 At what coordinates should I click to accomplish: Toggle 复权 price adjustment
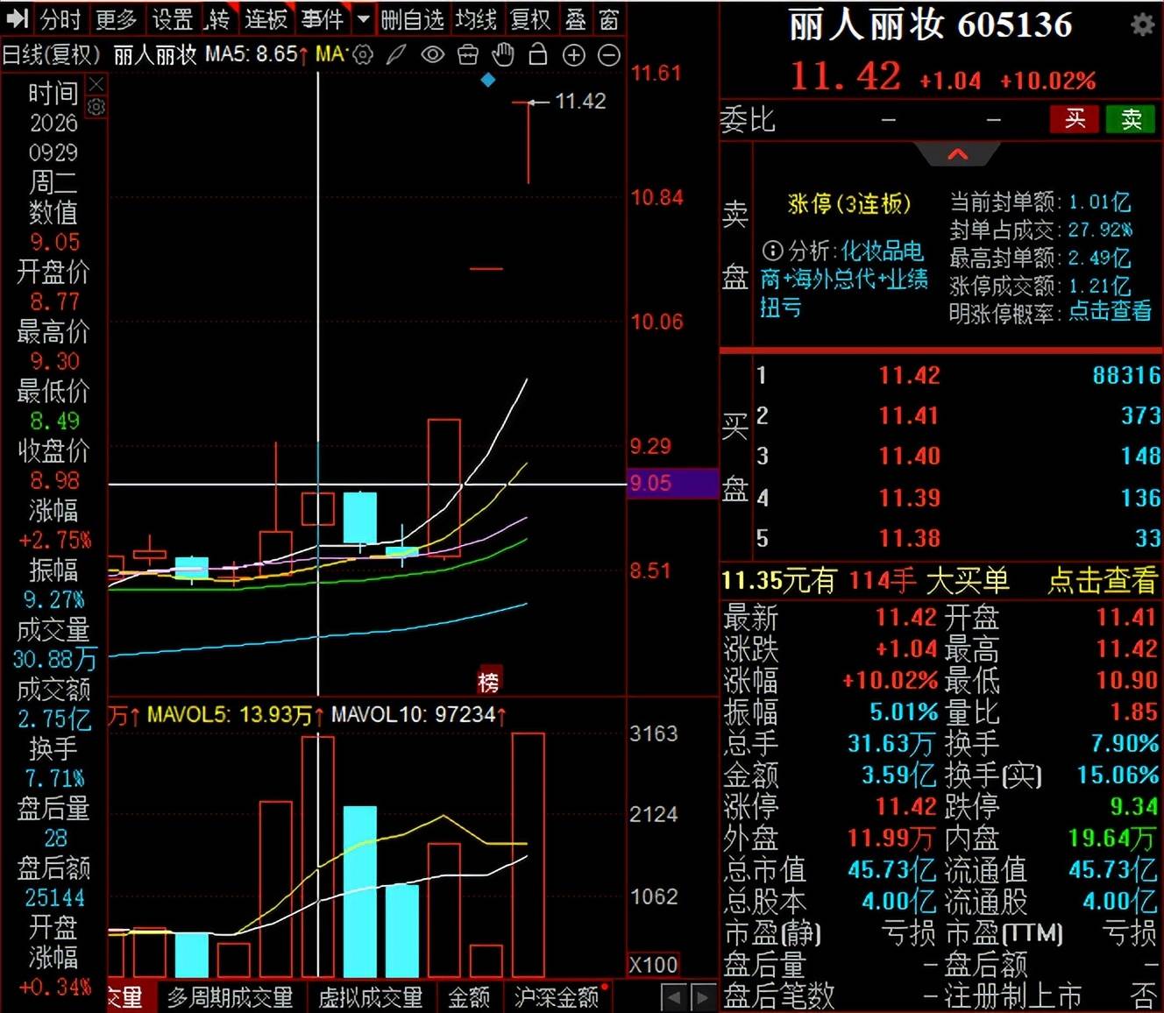point(530,18)
